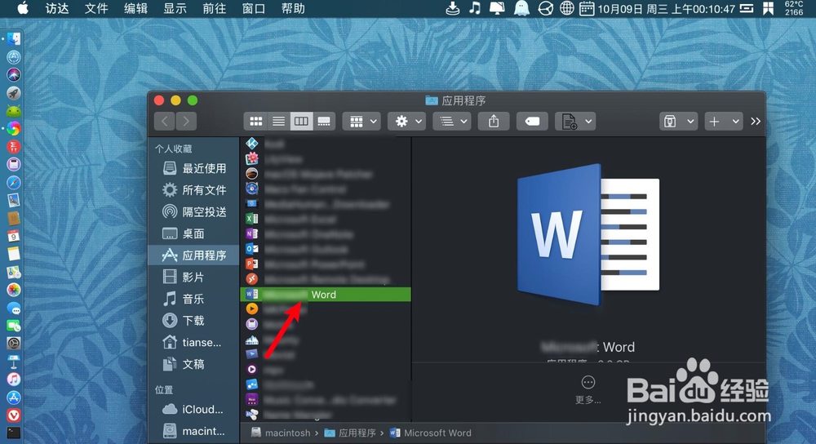This screenshot has width=816, height=444.
Task: Click the Share toolbar button
Action: [x=494, y=122]
